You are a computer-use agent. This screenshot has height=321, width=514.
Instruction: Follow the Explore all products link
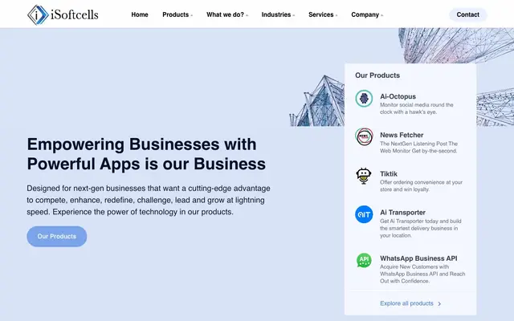click(x=406, y=303)
